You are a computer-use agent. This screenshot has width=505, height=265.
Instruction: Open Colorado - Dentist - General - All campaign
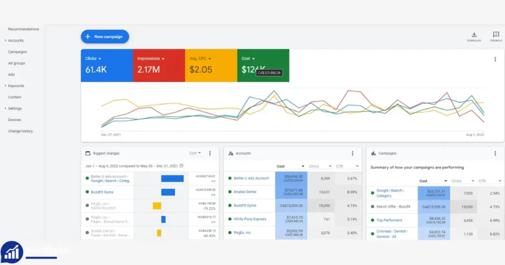tap(392, 234)
